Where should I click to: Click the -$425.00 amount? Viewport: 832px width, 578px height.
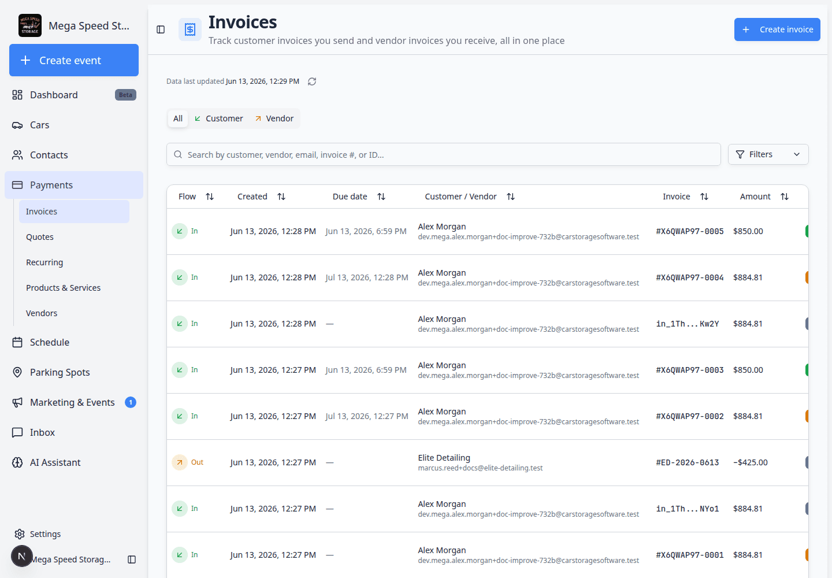click(x=751, y=462)
